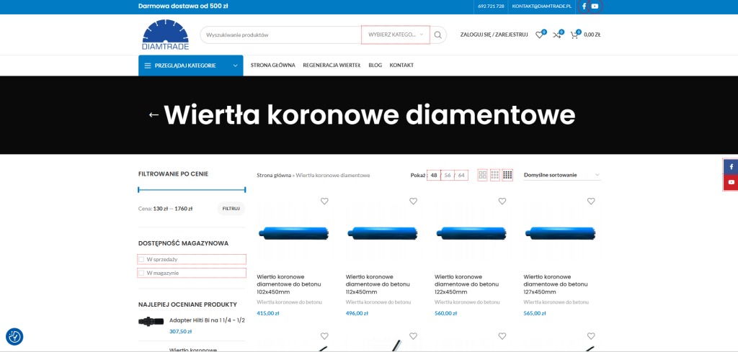Click kontakt@diamtrade.pl email link
The height and width of the screenshot is (352, 738).
[x=542, y=6]
